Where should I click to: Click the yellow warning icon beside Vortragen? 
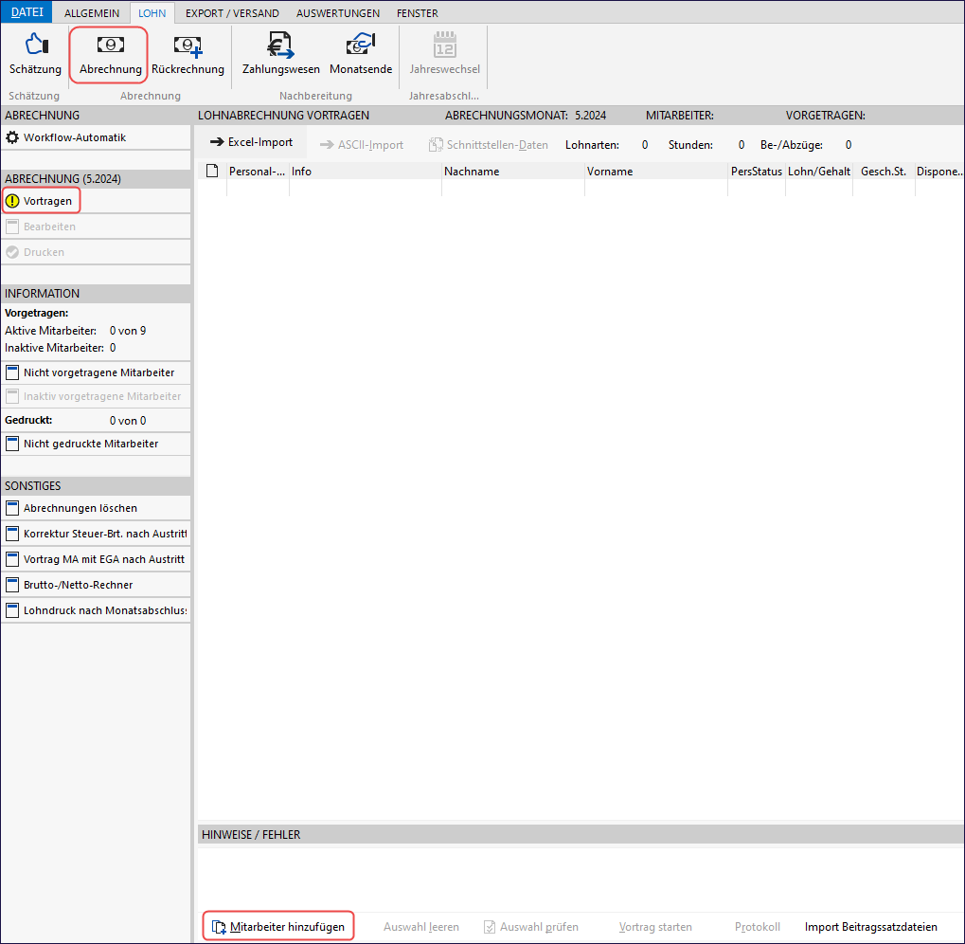pyautogui.click(x=12, y=201)
